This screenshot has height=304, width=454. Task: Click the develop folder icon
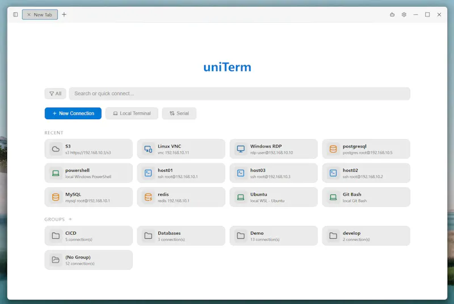[x=333, y=236]
